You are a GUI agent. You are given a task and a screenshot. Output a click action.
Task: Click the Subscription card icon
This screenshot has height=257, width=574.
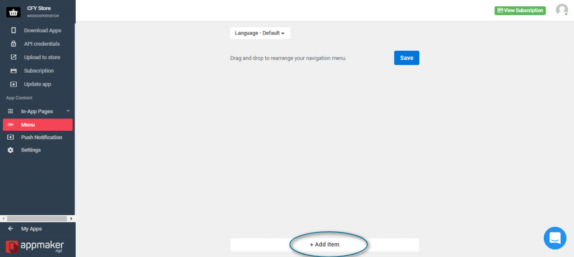coord(13,71)
